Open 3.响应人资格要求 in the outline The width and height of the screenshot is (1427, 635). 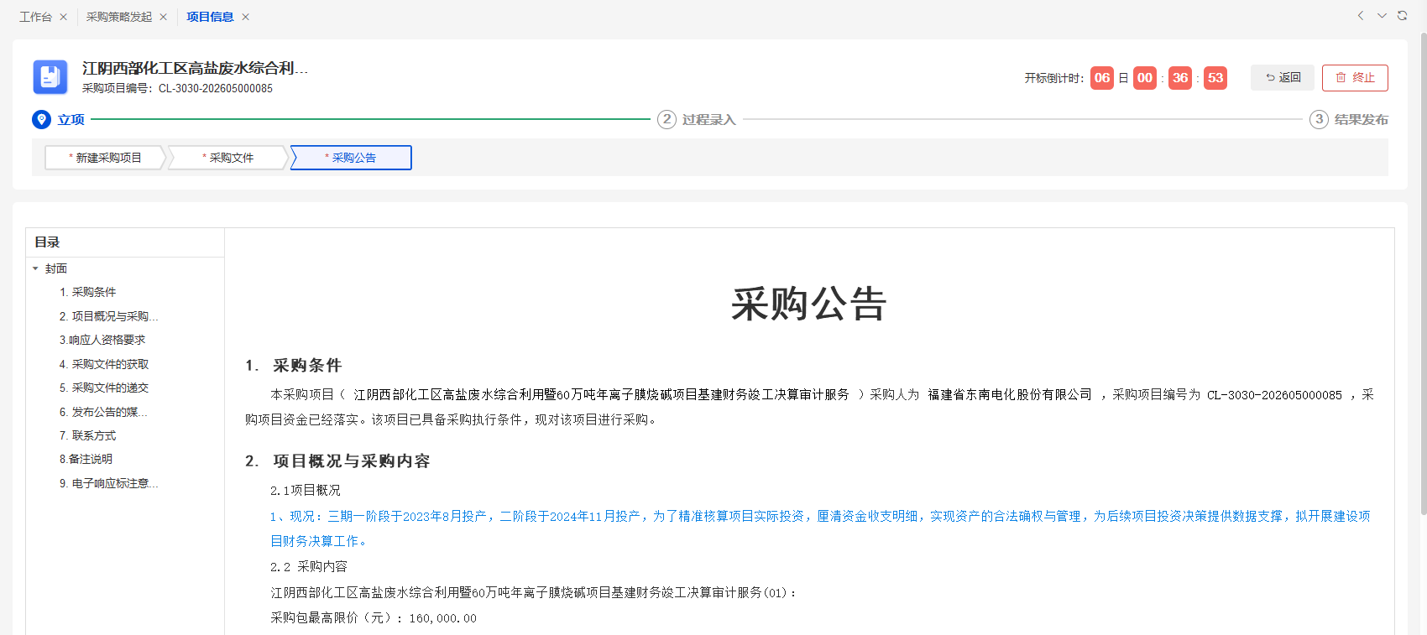point(102,340)
